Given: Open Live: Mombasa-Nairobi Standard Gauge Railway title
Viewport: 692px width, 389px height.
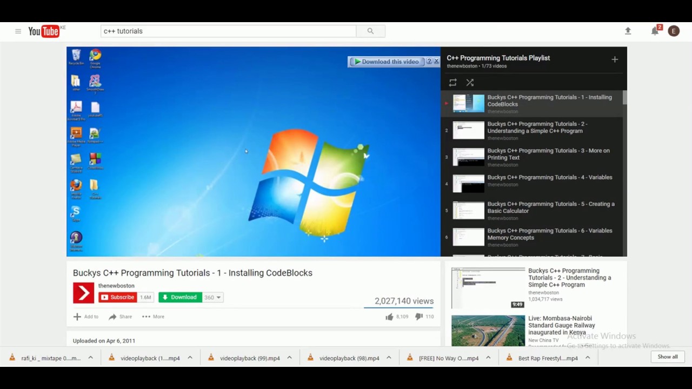Looking at the screenshot, I should point(562,325).
